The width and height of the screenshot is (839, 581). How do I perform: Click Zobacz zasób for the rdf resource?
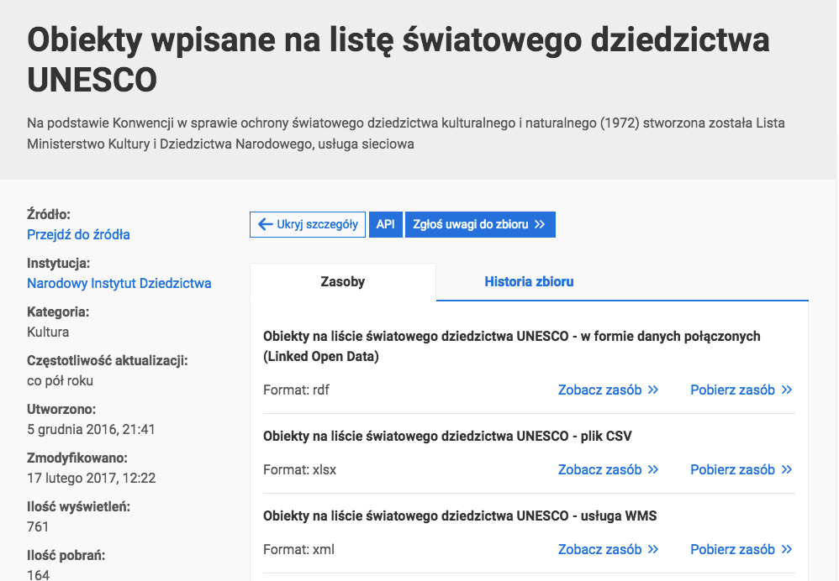pos(609,390)
